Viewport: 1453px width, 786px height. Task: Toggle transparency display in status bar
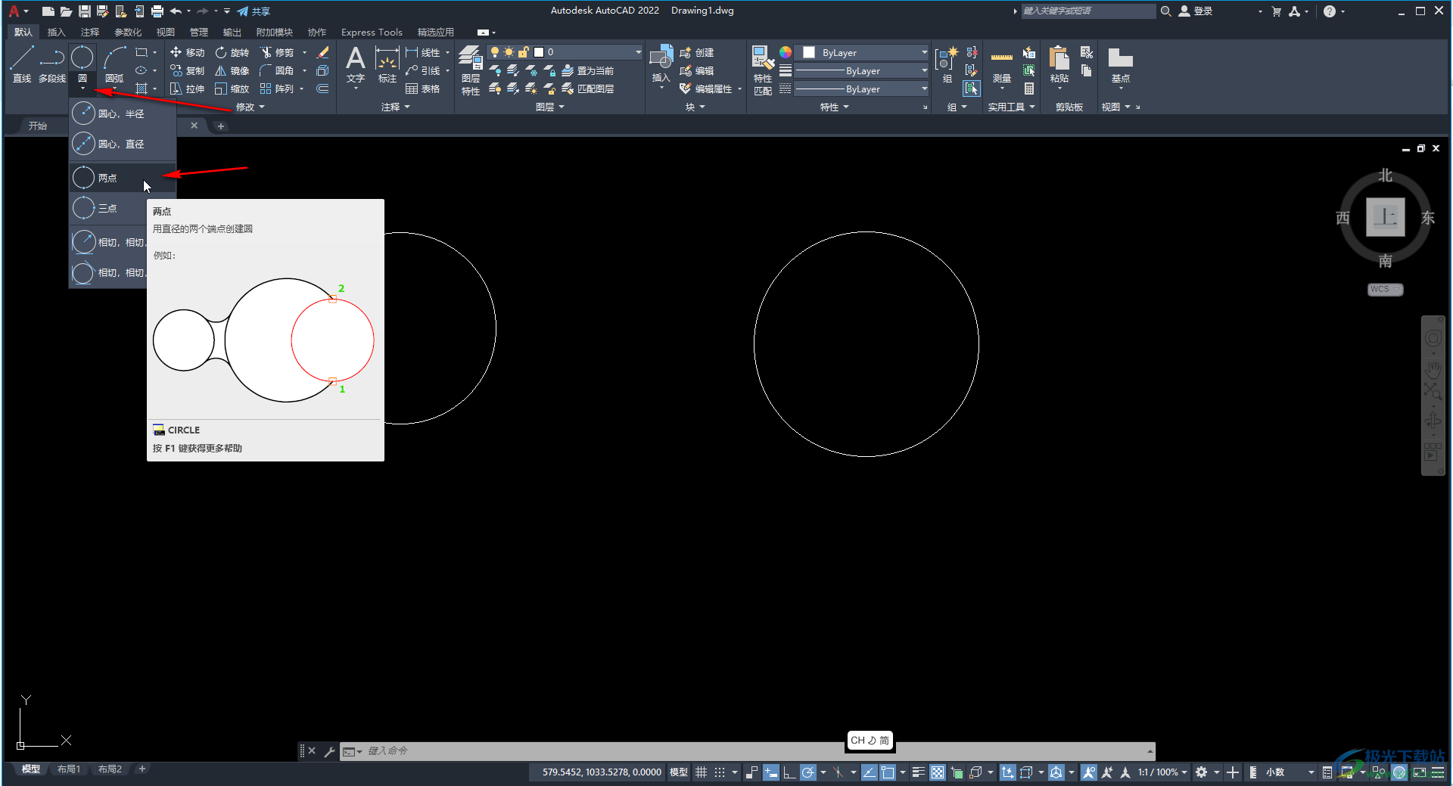pyautogui.click(x=938, y=772)
